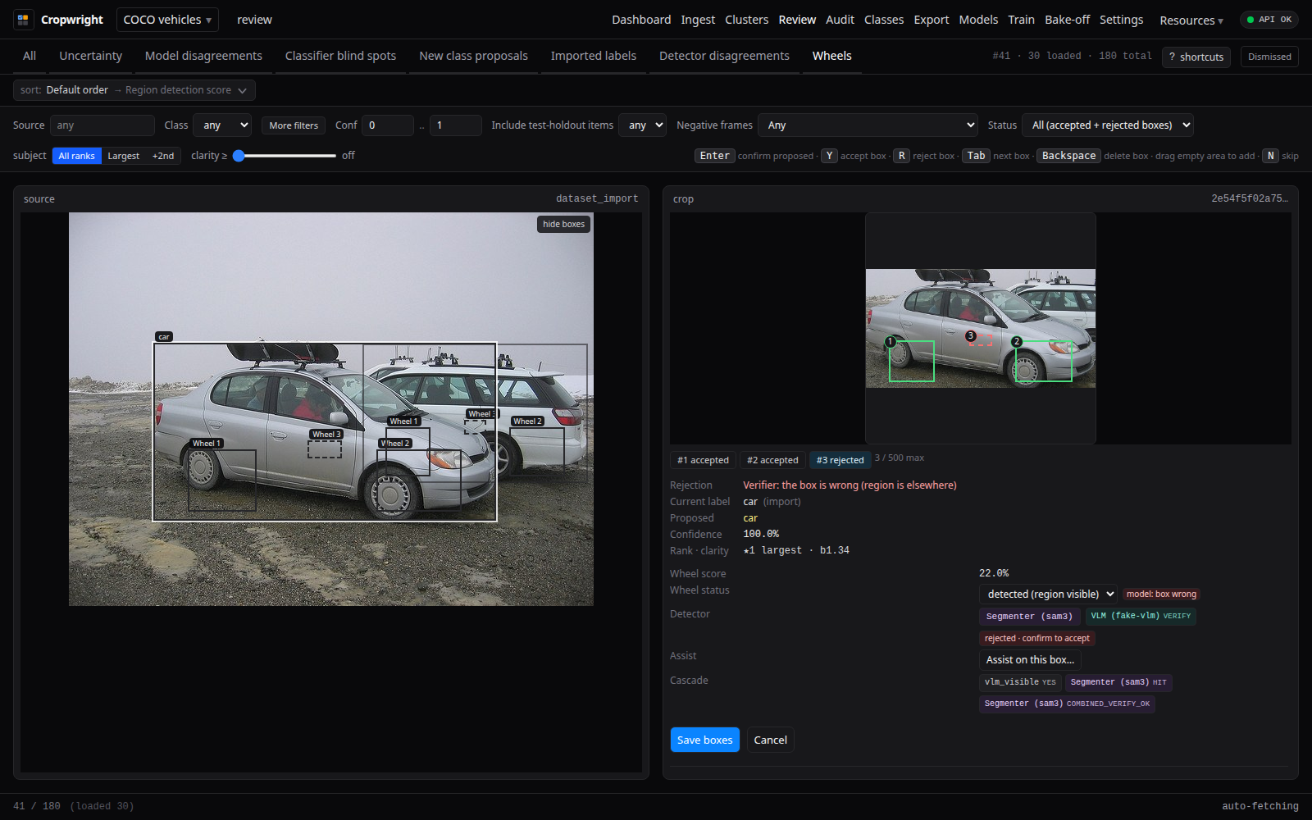The width and height of the screenshot is (1312, 820).
Task: Open the COCO vehicles project dropdown
Action: click(167, 20)
